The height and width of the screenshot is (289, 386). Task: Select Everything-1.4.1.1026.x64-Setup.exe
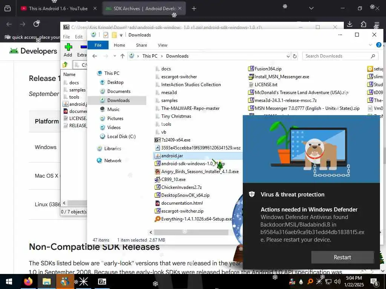(196, 219)
